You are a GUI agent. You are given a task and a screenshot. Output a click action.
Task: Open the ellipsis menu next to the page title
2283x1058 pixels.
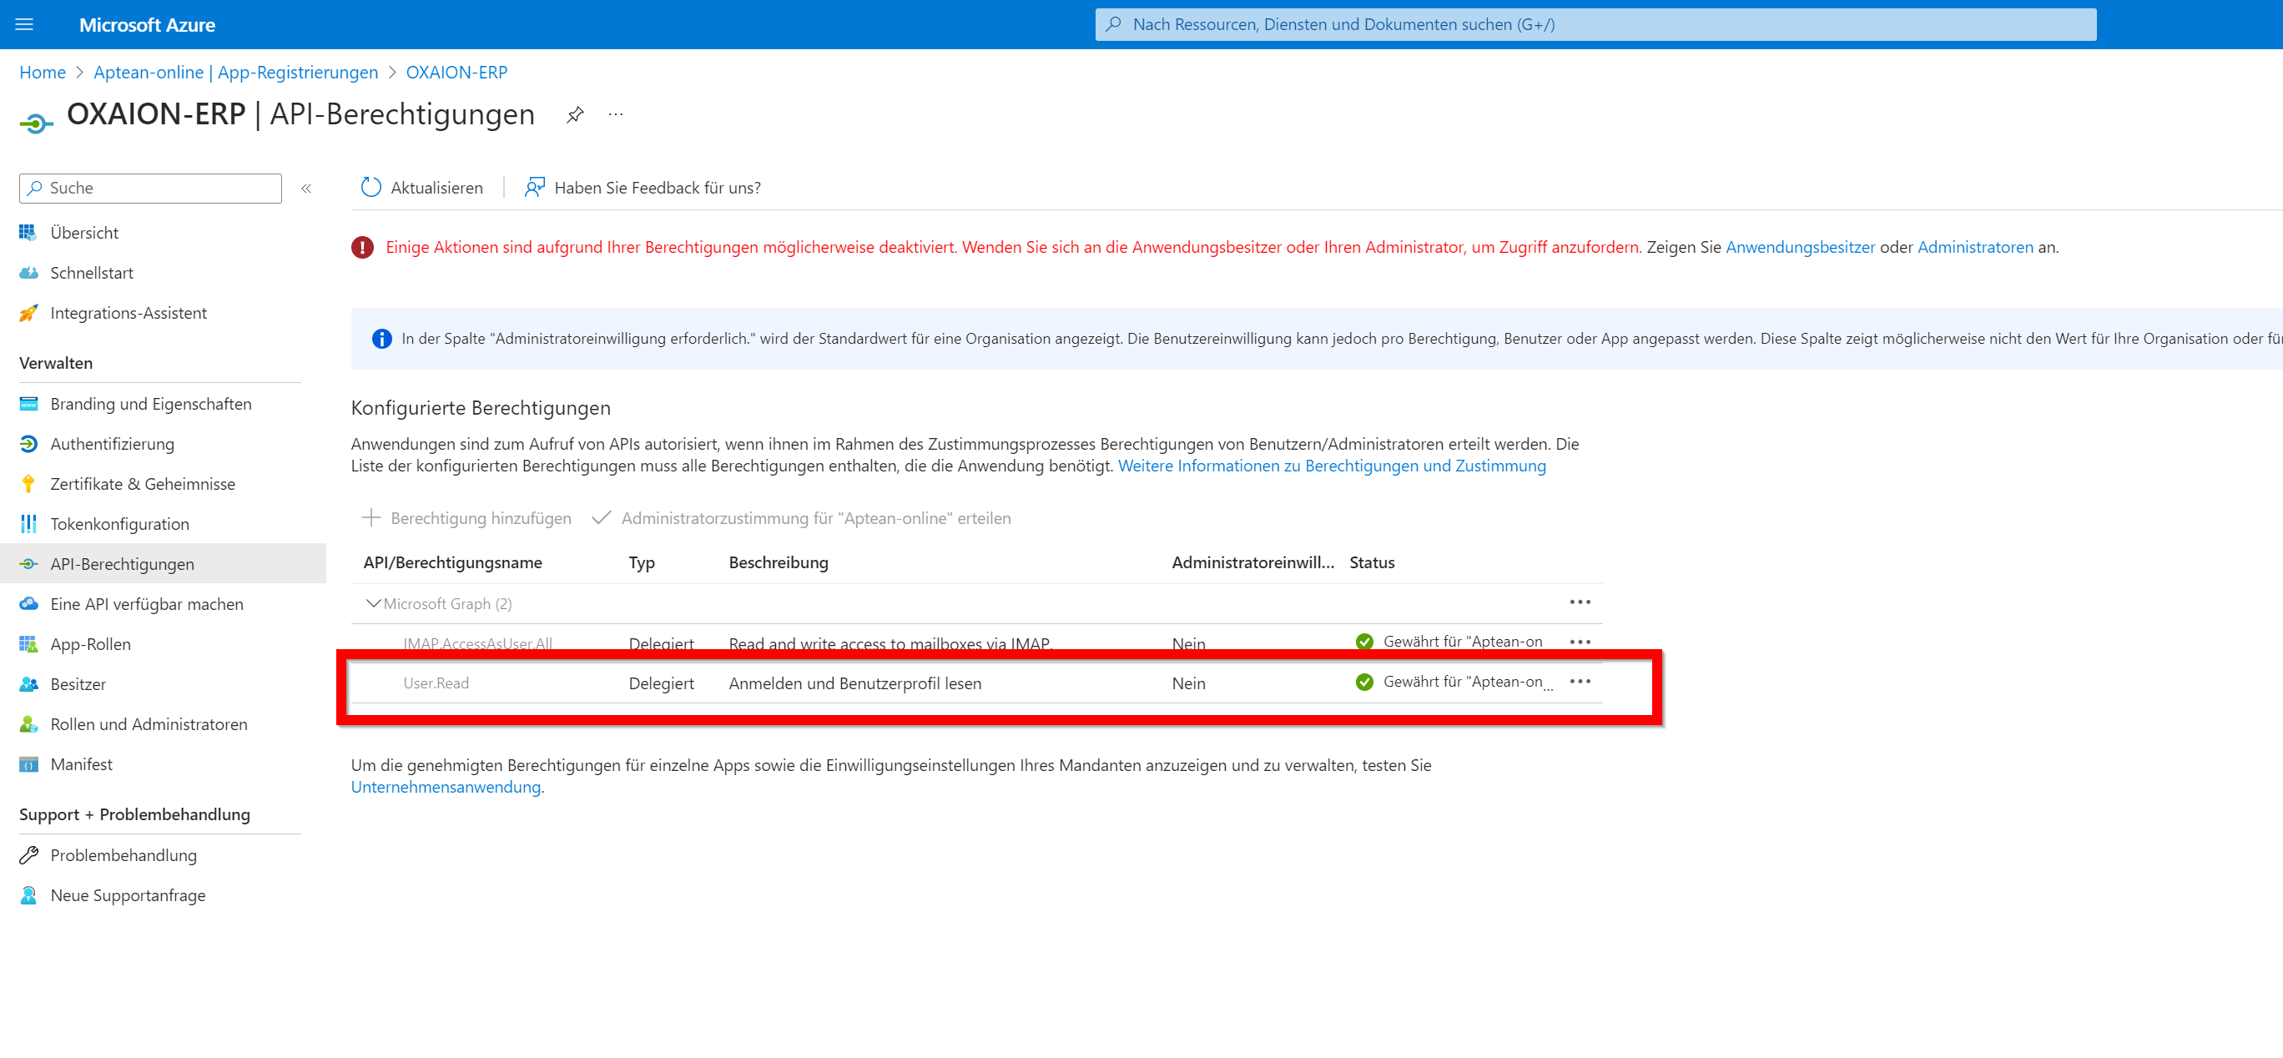pyautogui.click(x=616, y=114)
